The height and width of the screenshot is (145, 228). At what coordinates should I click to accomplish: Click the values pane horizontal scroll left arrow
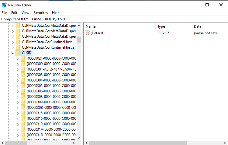pyautogui.click(x=86, y=143)
